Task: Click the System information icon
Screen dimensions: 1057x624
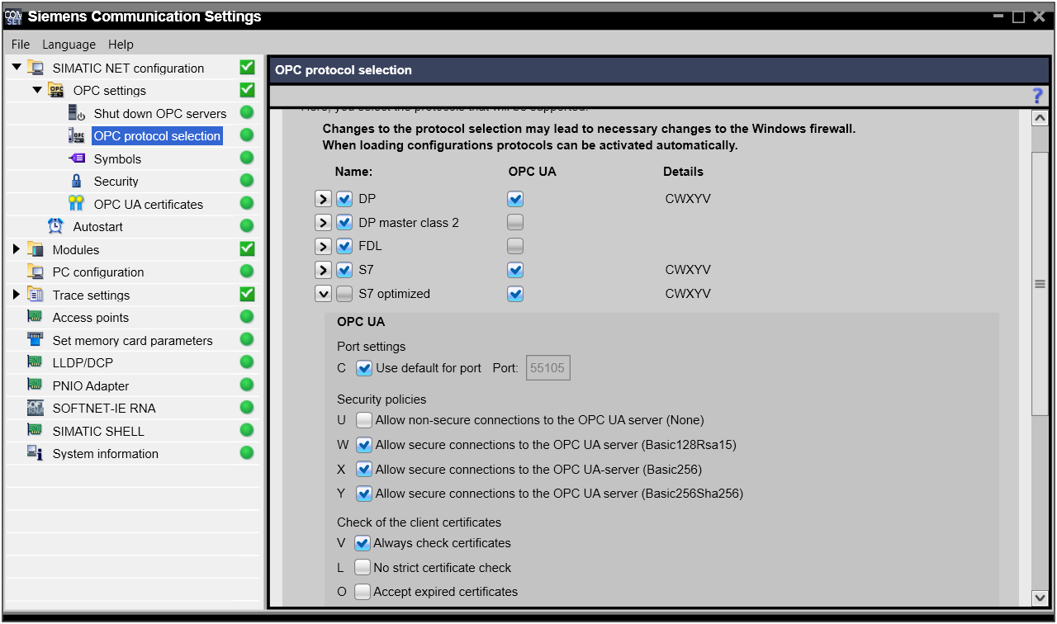Action: (x=36, y=453)
